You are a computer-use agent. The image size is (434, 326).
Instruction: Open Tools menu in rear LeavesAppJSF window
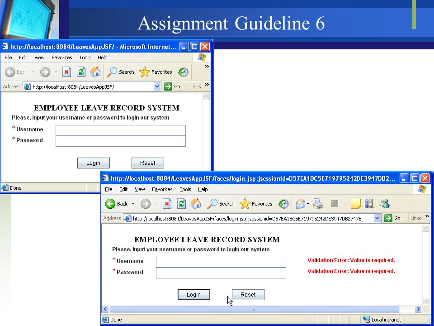[x=85, y=58]
